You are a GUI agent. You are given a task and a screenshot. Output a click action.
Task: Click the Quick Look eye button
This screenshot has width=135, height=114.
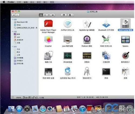click(64, 15)
